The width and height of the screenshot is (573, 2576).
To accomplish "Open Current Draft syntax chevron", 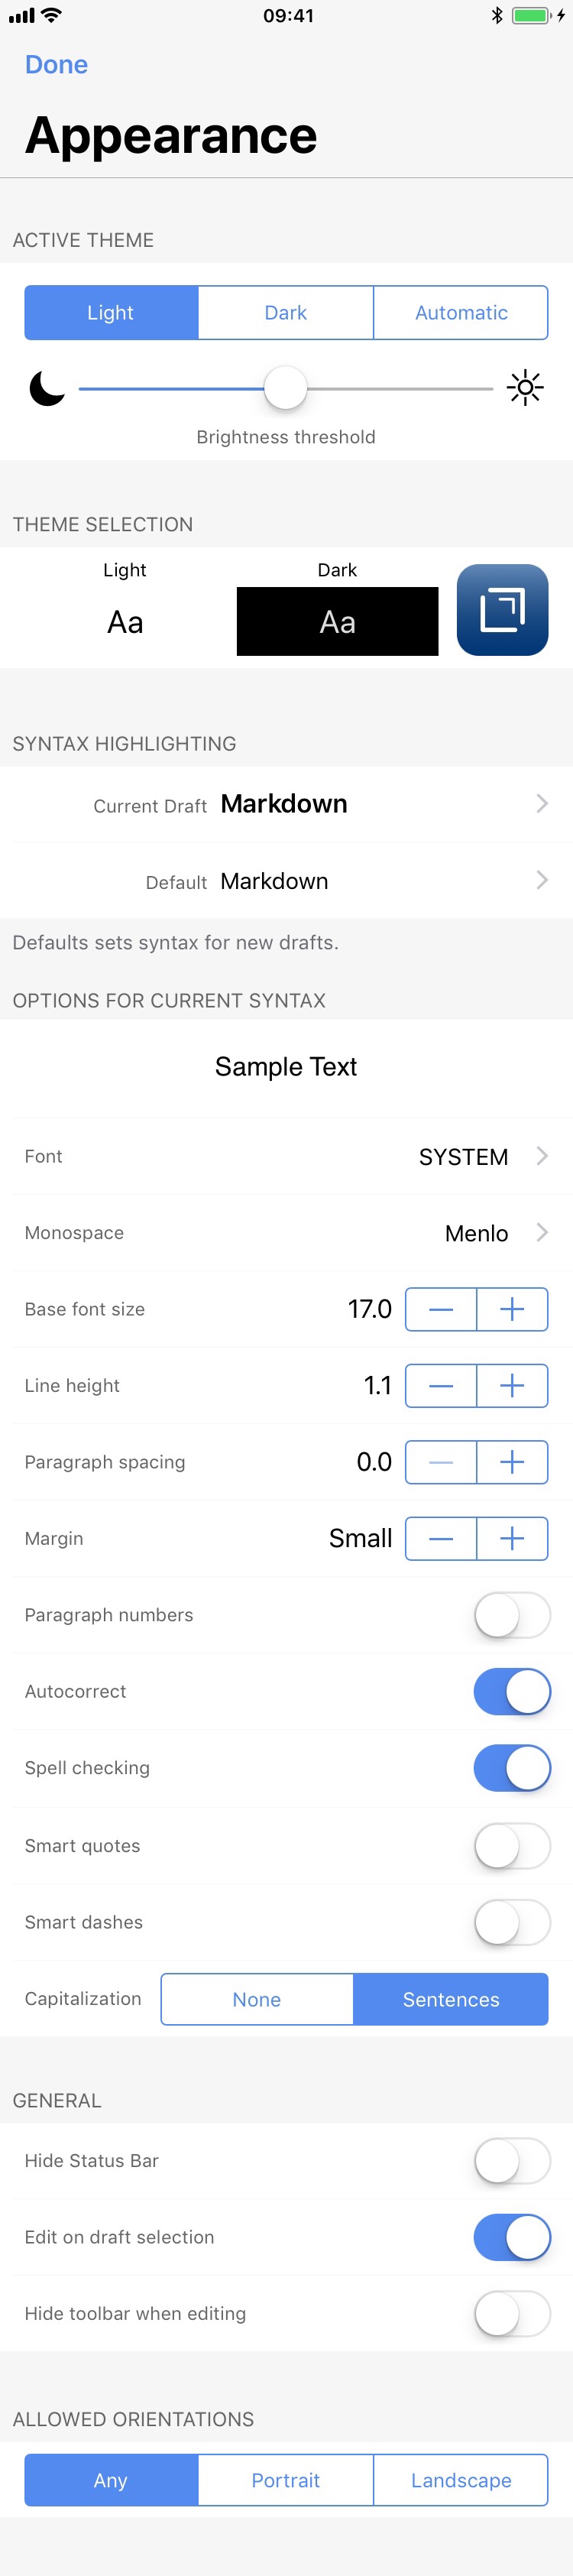I will 541,804.
